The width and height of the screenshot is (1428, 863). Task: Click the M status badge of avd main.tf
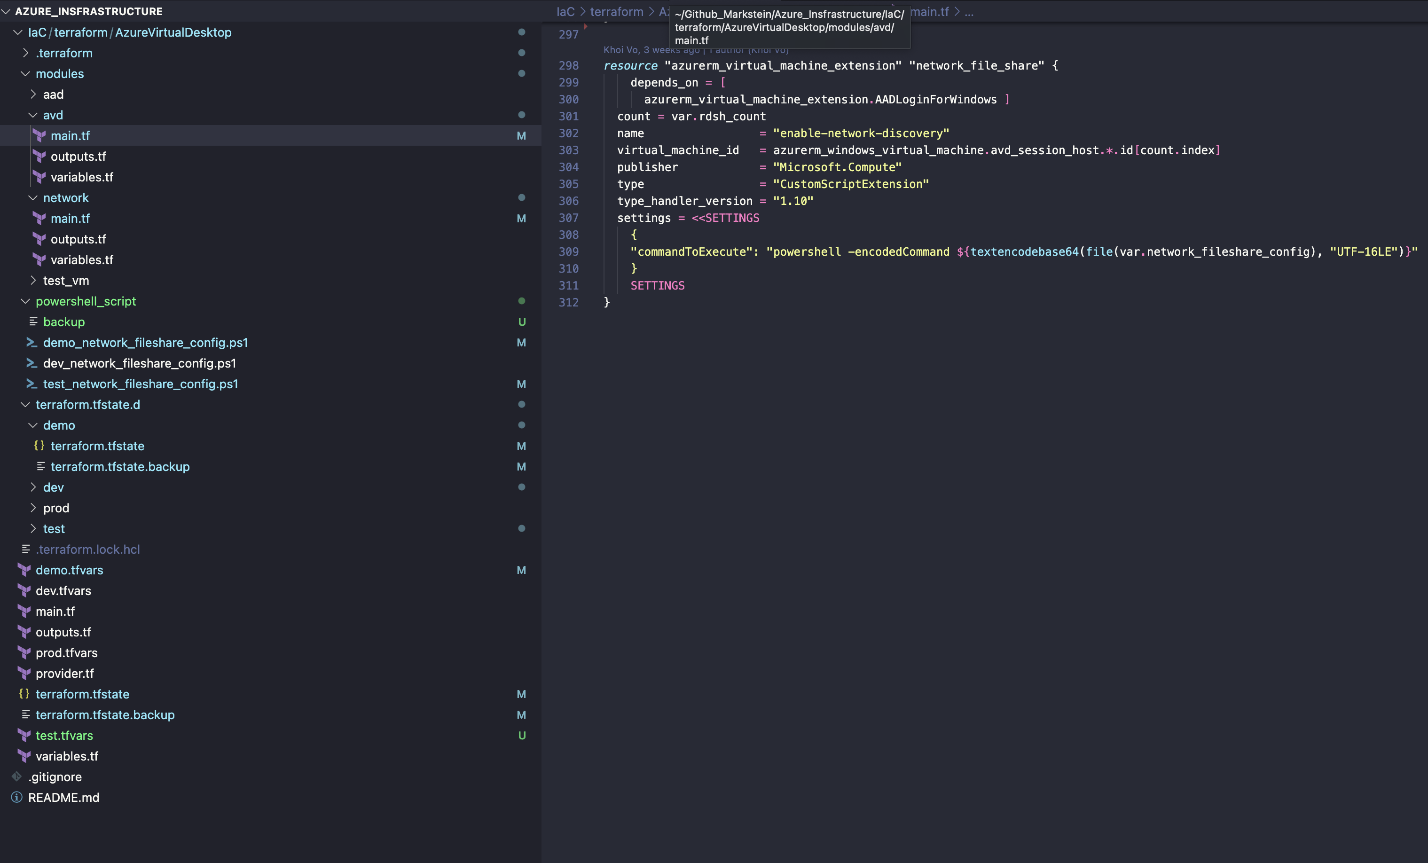click(522, 136)
